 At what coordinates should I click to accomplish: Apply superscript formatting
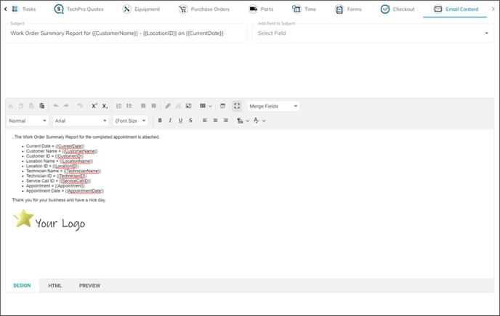point(94,106)
